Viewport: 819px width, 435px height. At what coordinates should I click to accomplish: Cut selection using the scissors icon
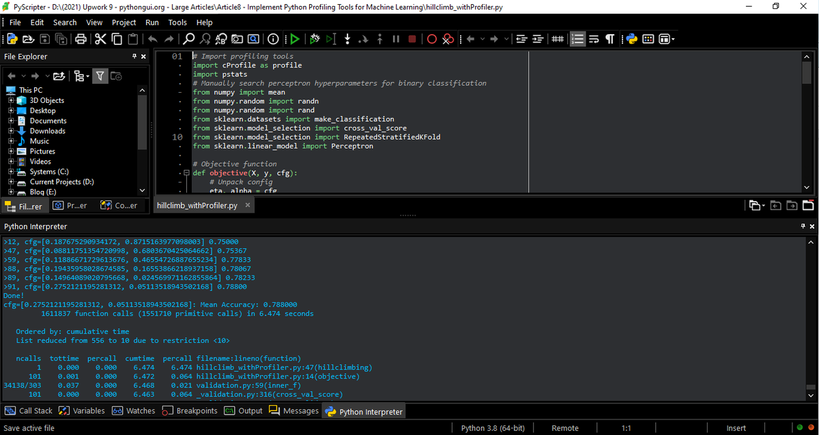pyautogui.click(x=100, y=39)
